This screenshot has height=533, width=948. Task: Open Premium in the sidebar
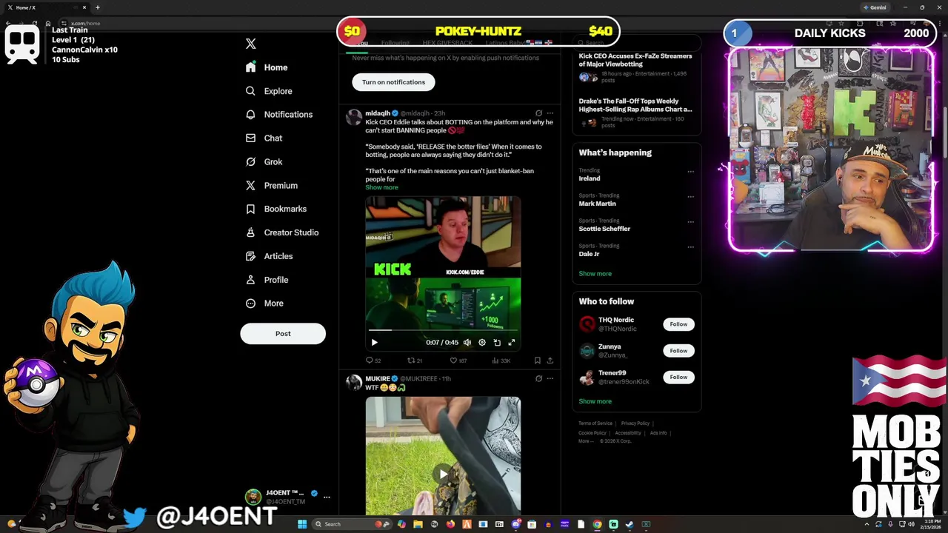(272, 186)
